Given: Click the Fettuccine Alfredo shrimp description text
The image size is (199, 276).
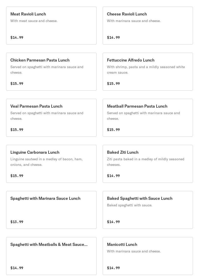Looking at the screenshot, I should pyautogui.click(x=146, y=70).
